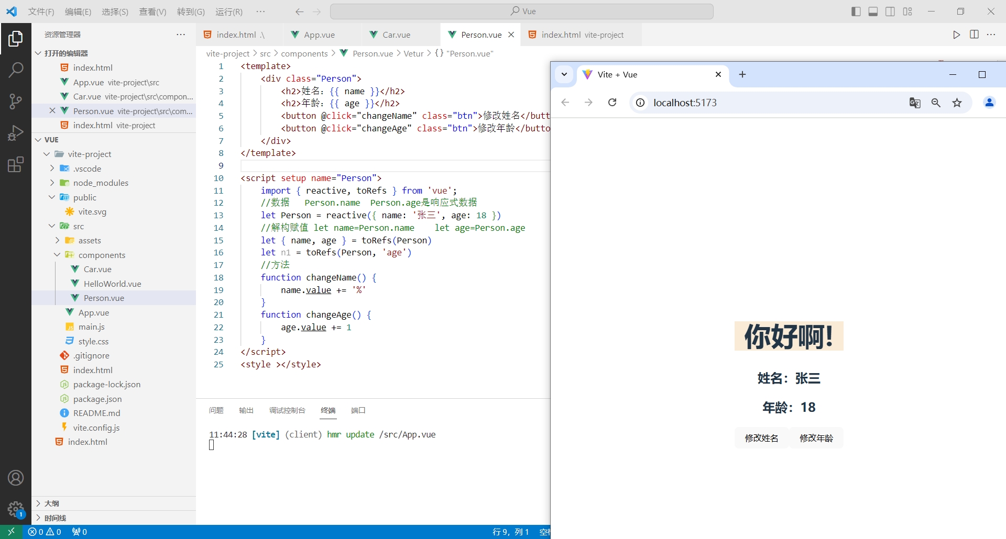
Task: Expand the 大纲 outline section
Action: coord(38,503)
